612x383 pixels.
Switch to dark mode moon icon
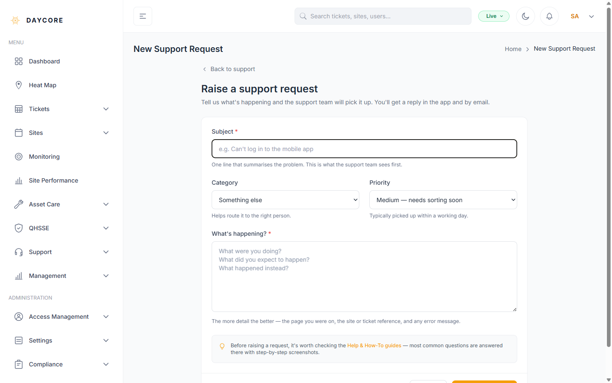[526, 16]
